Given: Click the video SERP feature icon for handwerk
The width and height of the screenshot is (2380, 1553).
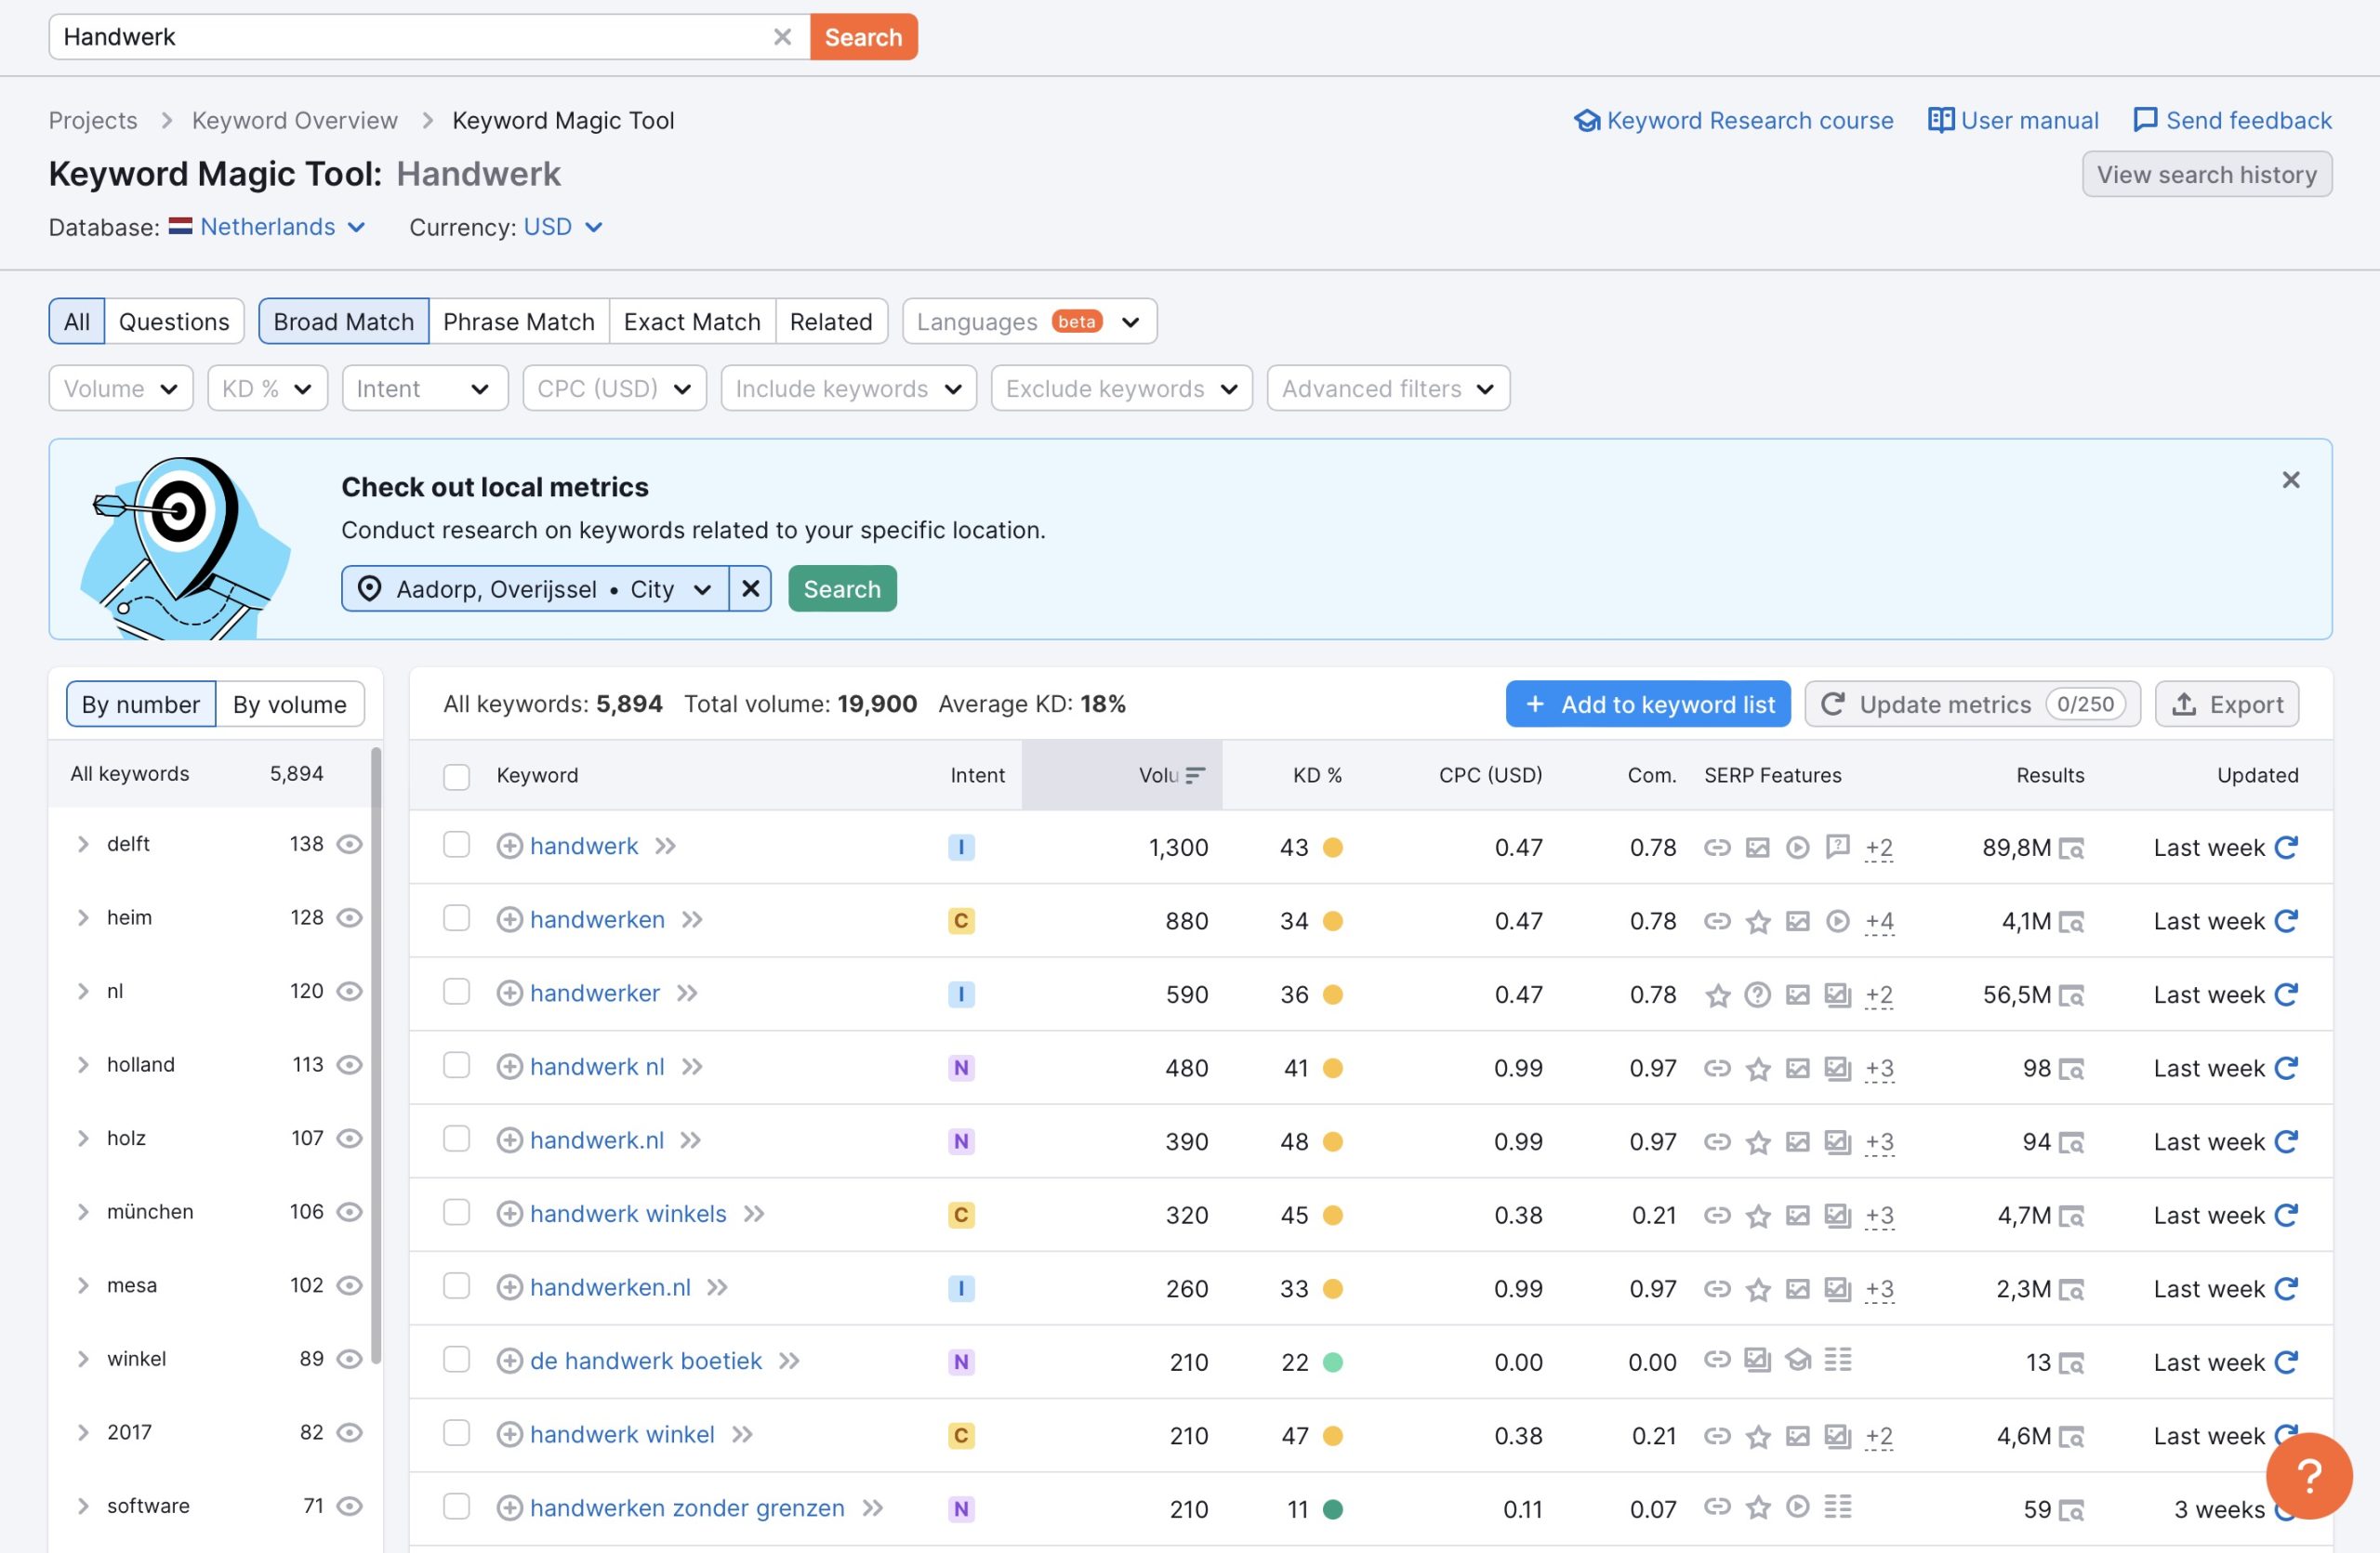Looking at the screenshot, I should tap(1797, 848).
